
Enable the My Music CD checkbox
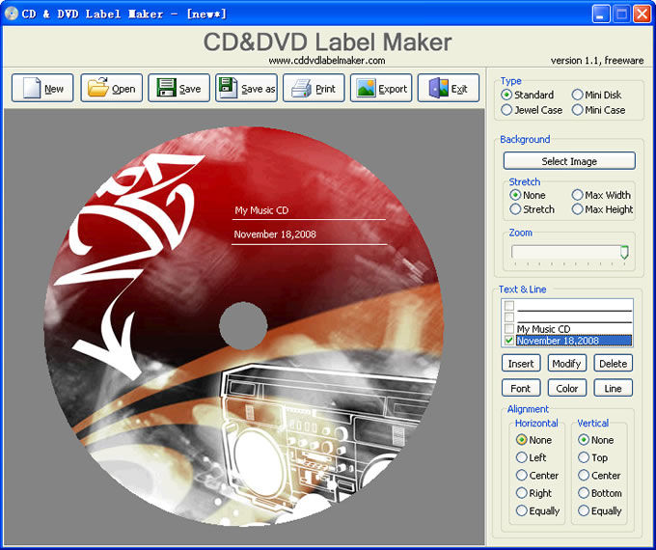coord(509,329)
